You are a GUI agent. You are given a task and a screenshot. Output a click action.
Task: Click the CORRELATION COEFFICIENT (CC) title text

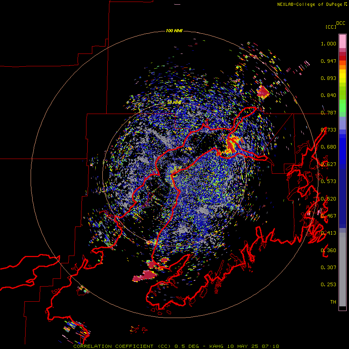122,346
